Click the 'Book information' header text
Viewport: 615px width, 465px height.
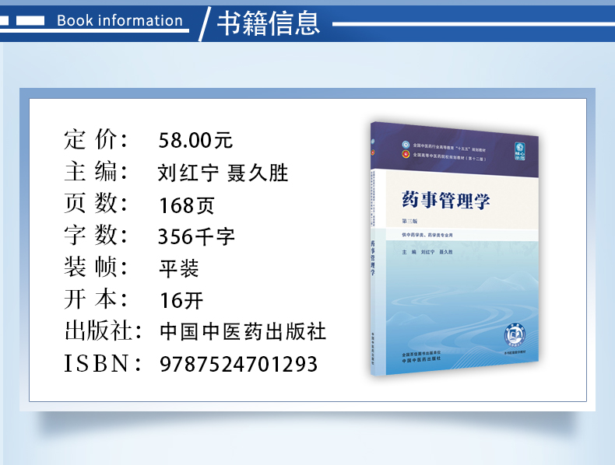pos(120,20)
